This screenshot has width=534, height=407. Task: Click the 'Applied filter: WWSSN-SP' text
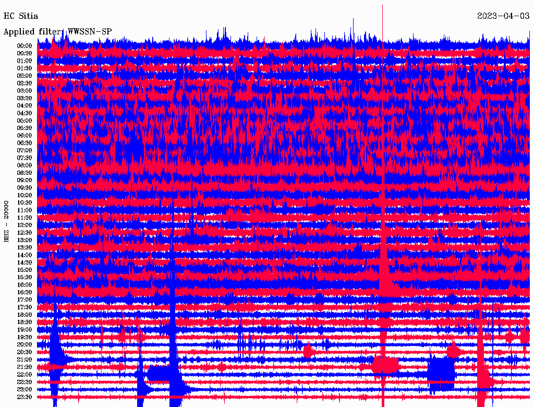coord(57,32)
